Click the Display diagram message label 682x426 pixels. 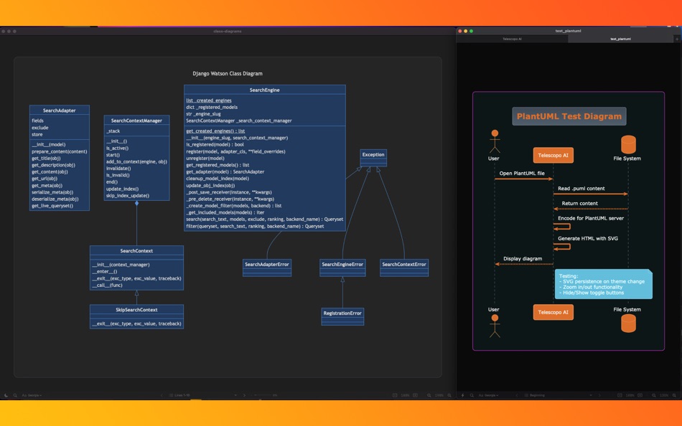(523, 259)
